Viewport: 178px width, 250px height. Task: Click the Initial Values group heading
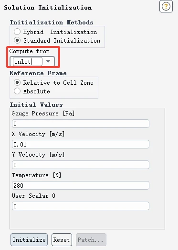click(36, 105)
